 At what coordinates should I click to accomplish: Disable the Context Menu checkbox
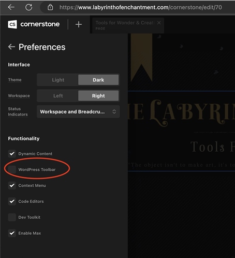tap(12, 185)
